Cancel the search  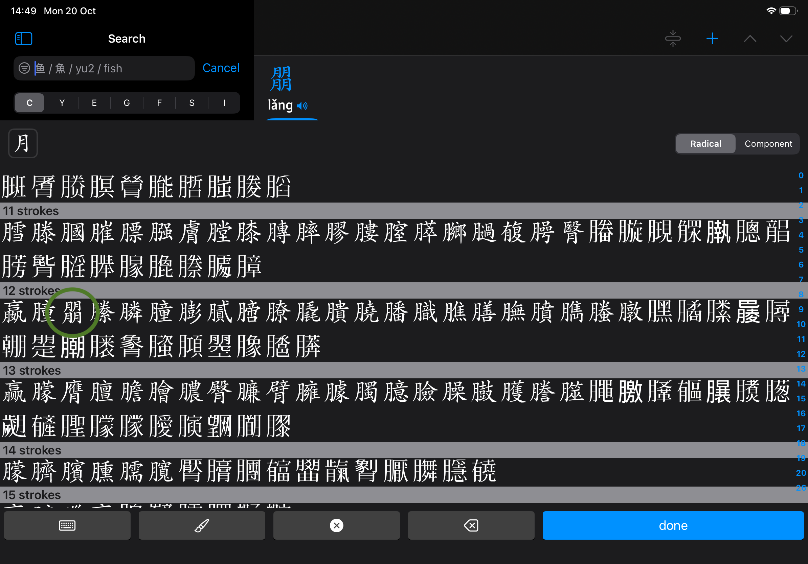click(221, 68)
